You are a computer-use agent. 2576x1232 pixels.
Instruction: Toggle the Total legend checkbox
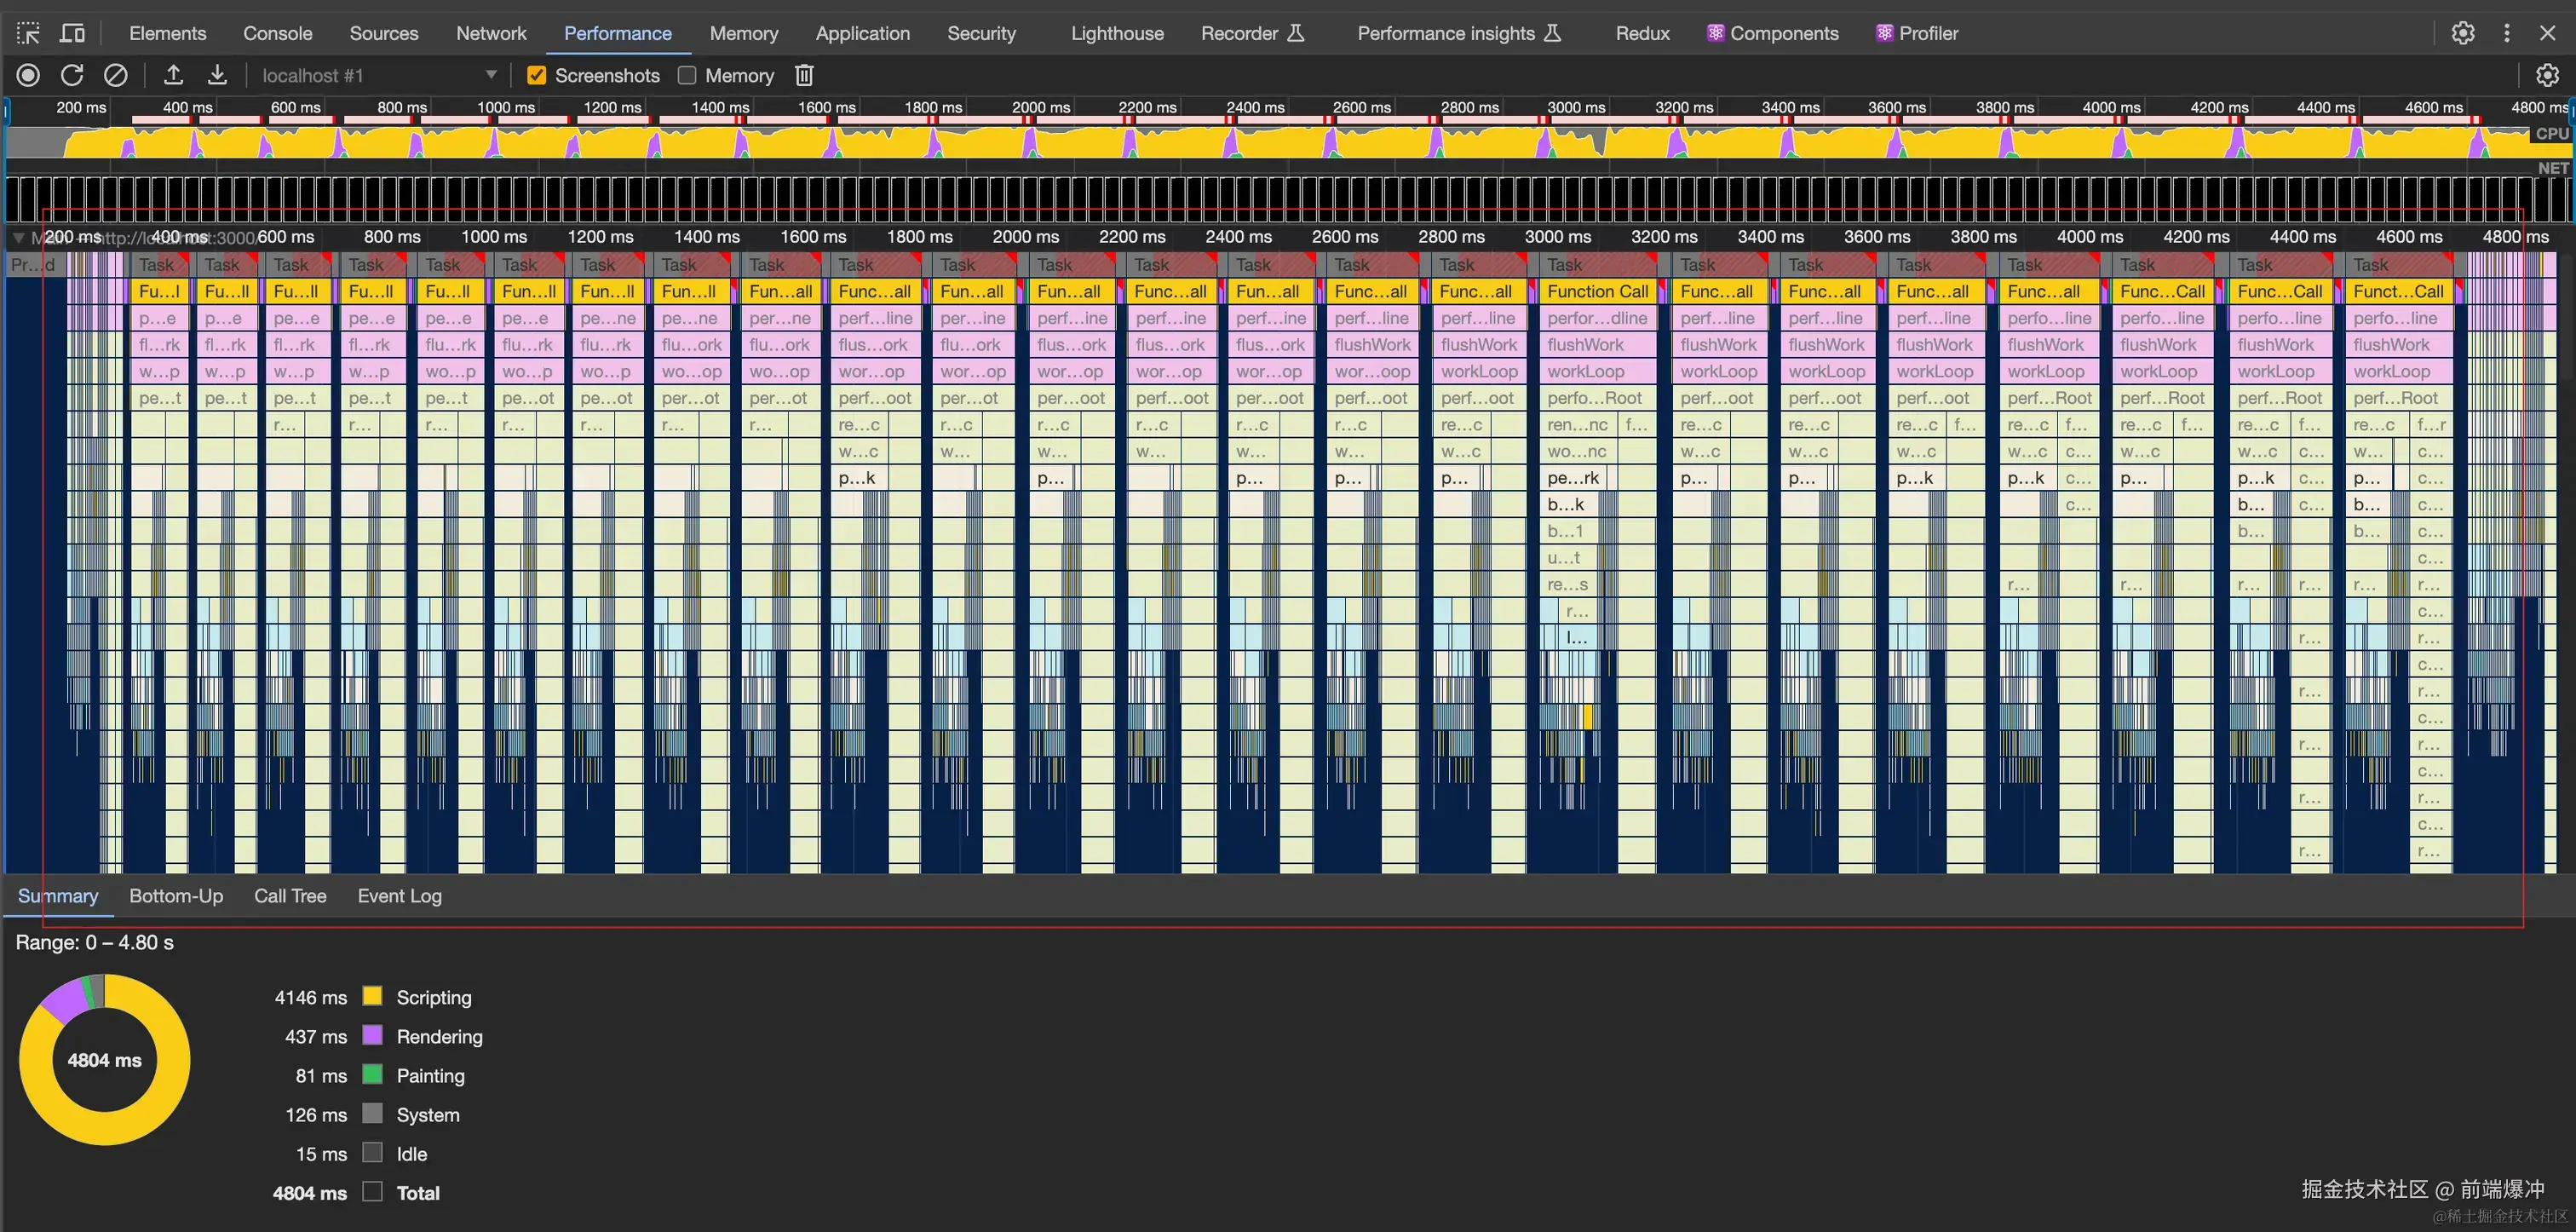click(372, 1192)
